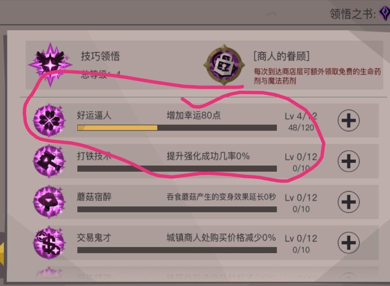The height and width of the screenshot is (286, 390).
Task: Tap the plus button for 打铁技术
Action: (348, 161)
